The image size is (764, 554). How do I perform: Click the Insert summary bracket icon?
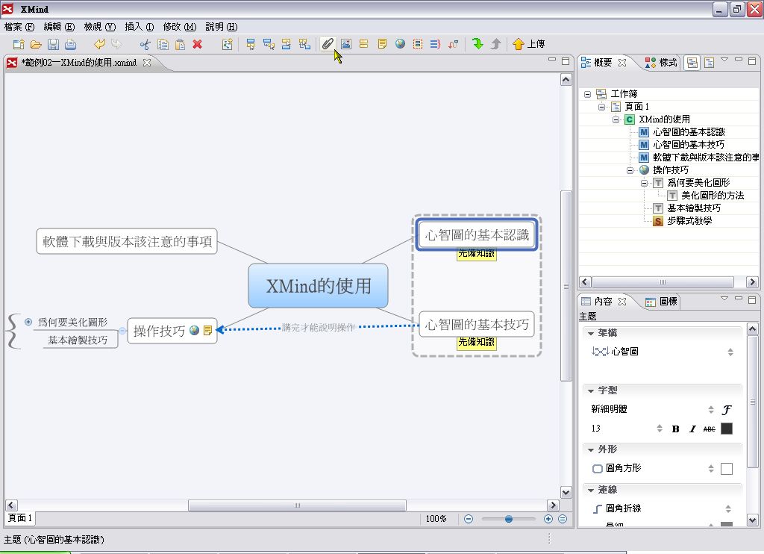pyautogui.click(x=435, y=44)
